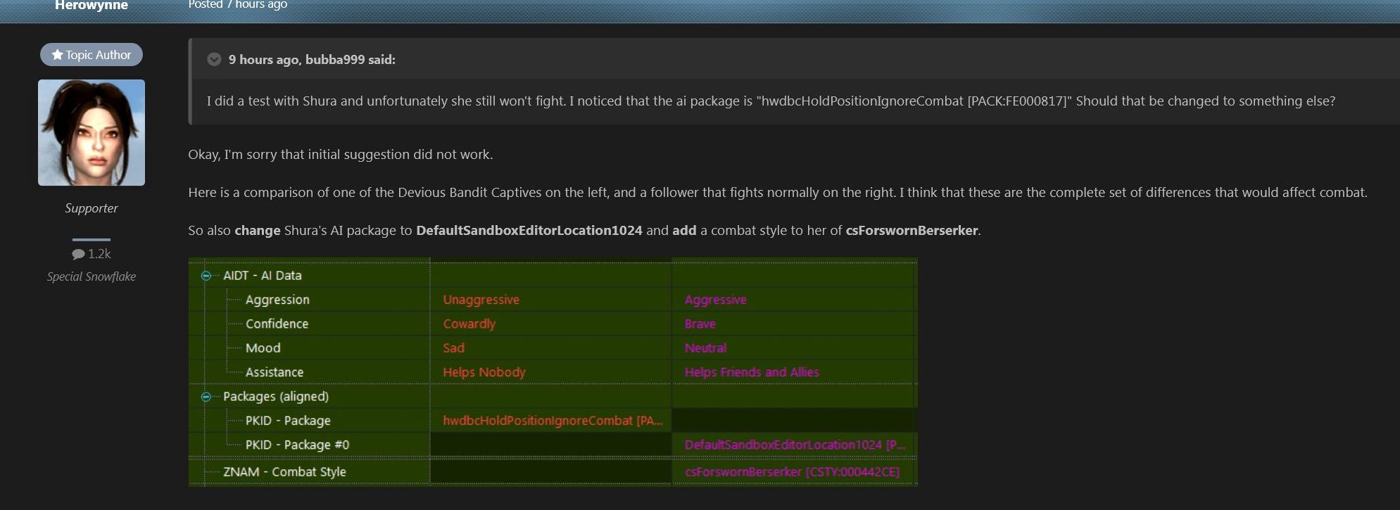The image size is (1400, 510).
Task: Select the Aggression row in table
Action: (x=553, y=300)
